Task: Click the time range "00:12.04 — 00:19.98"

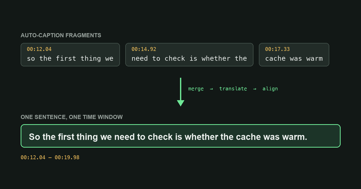Action: (50, 157)
